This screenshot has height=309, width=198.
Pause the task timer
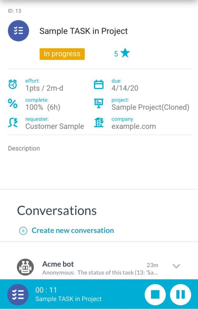click(x=180, y=294)
